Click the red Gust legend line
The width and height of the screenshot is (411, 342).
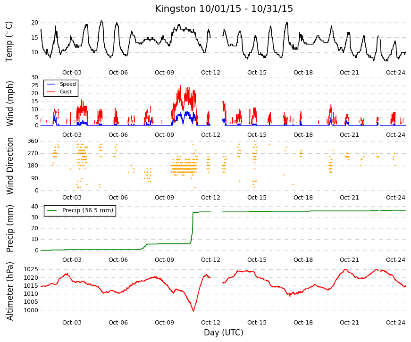(51, 92)
